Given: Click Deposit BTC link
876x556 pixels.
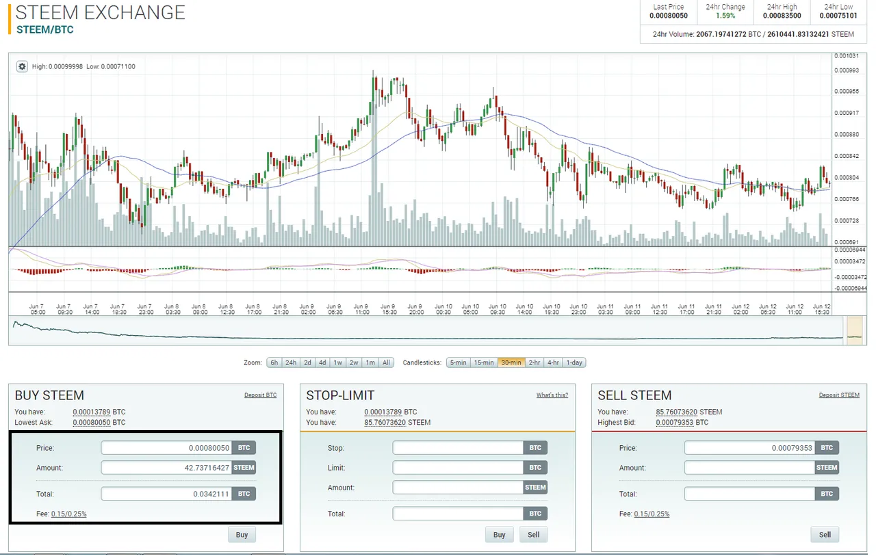Looking at the screenshot, I should 261,395.
